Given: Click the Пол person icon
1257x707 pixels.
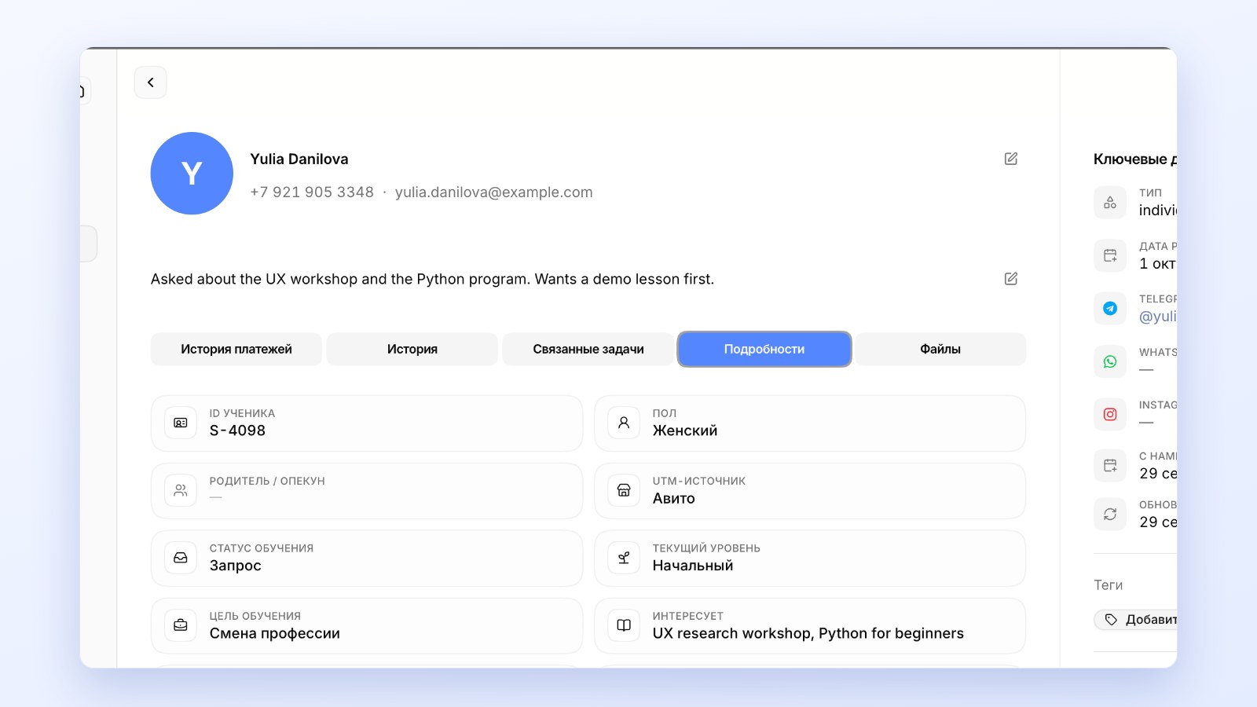Looking at the screenshot, I should coord(624,423).
